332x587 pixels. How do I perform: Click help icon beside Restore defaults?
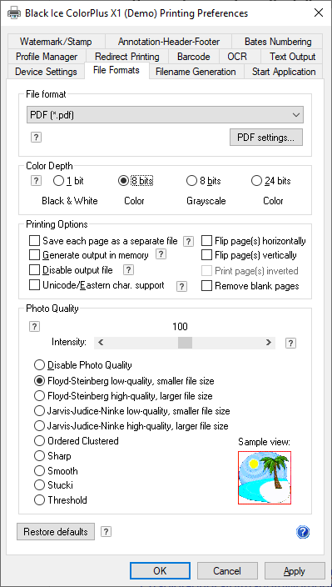pos(106,532)
